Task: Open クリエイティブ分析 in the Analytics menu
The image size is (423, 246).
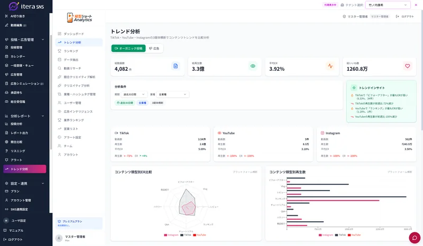Action: coord(79,86)
